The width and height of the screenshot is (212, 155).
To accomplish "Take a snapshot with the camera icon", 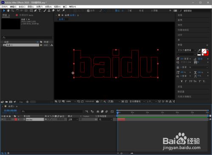I will point(98,102).
